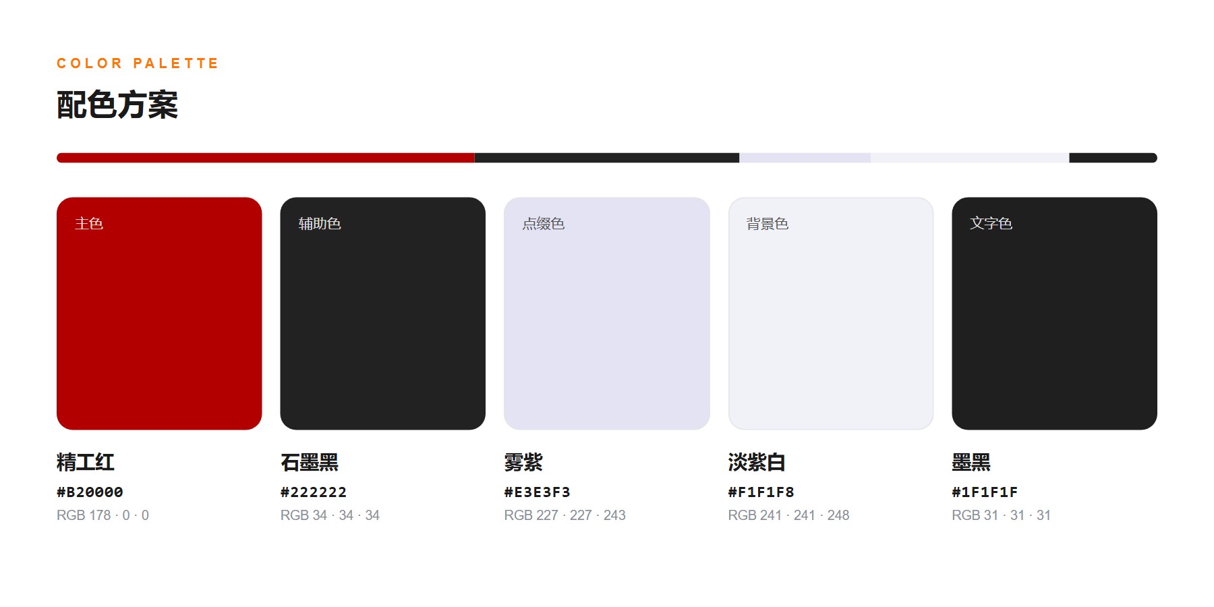Select the text RGB 241 · 241 · 248
The image size is (1214, 607).
(789, 515)
